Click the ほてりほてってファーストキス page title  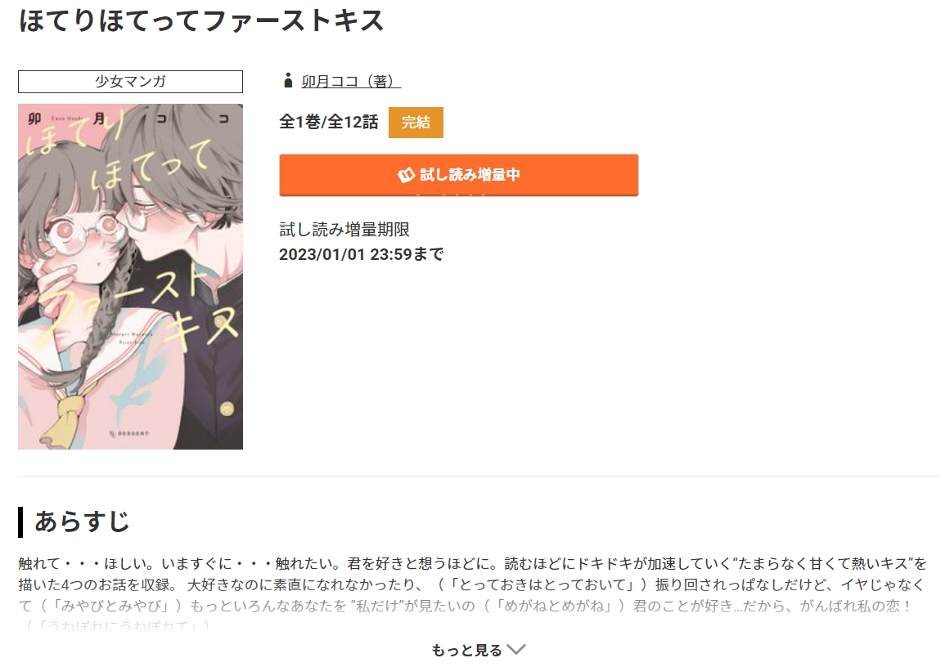[201, 20]
